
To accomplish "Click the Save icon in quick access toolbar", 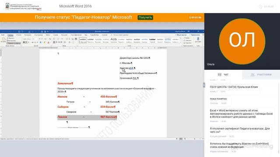I will coord(19,31).
